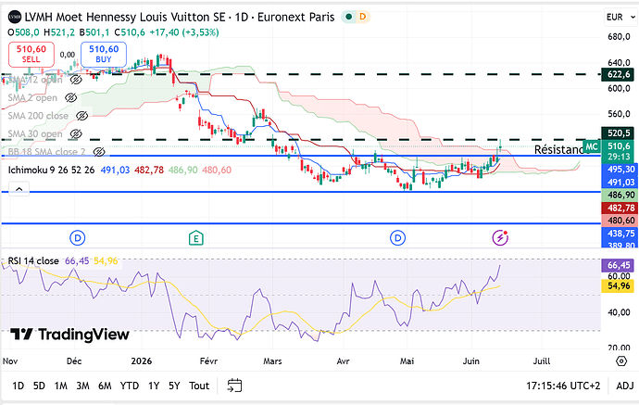Select the 6M time range
639x405 pixels.
coord(105,386)
